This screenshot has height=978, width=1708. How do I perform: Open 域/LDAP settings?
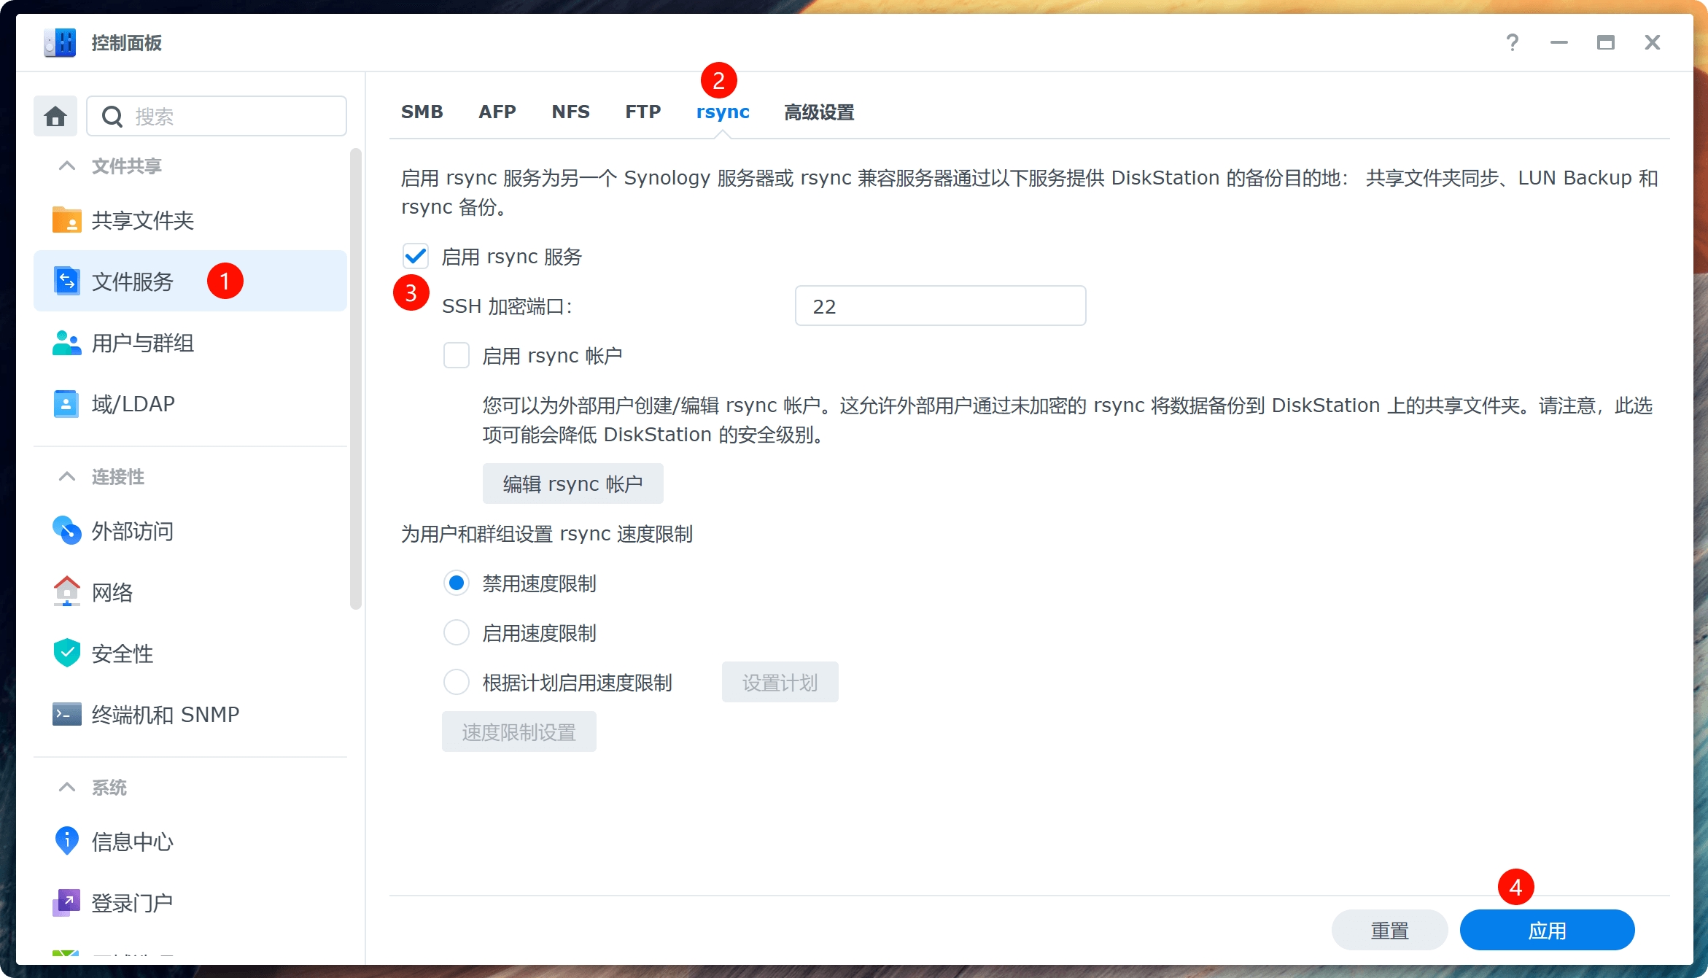pyautogui.click(x=132, y=403)
